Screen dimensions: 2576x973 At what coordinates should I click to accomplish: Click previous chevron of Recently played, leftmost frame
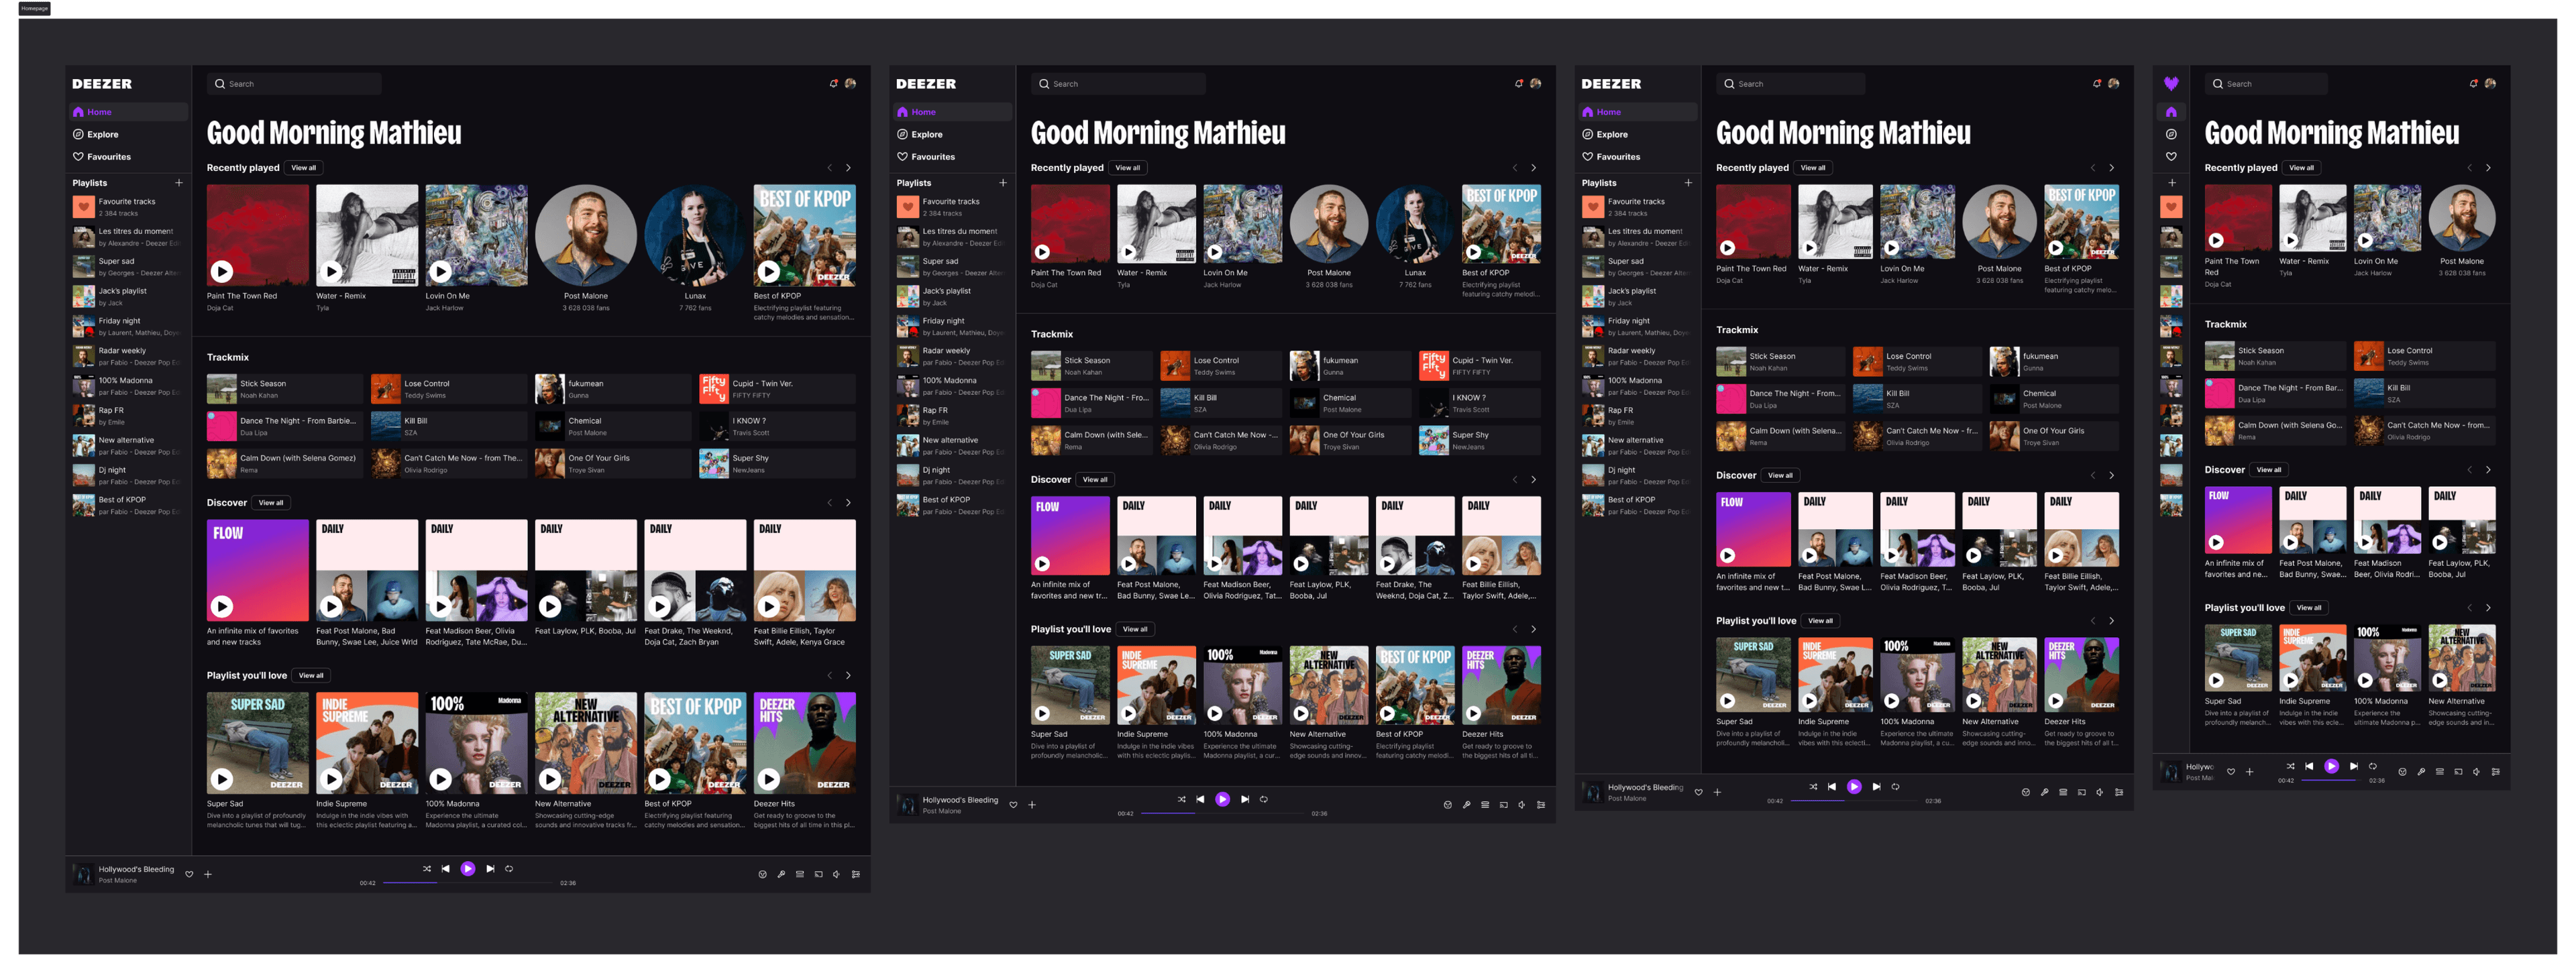tap(829, 168)
